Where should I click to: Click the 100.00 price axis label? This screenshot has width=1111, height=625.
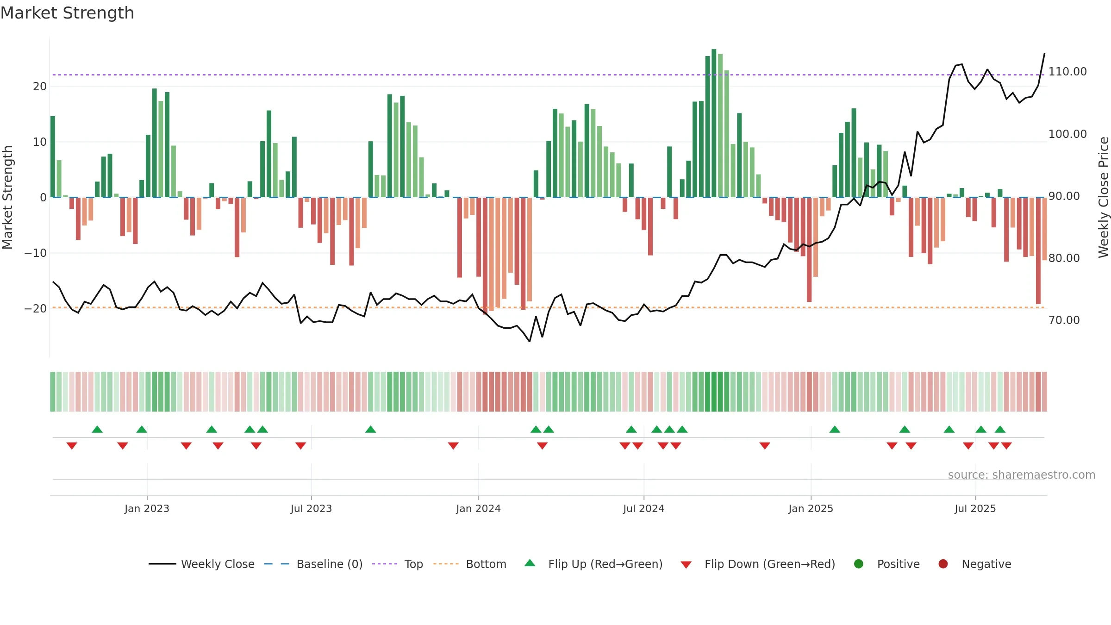pyautogui.click(x=1067, y=134)
